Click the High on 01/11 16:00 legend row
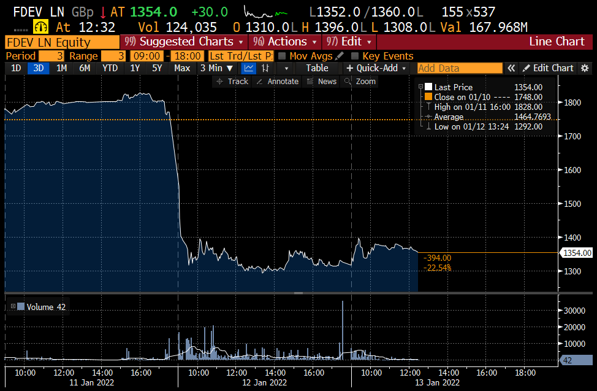The width and height of the screenshot is (597, 391). [x=484, y=107]
